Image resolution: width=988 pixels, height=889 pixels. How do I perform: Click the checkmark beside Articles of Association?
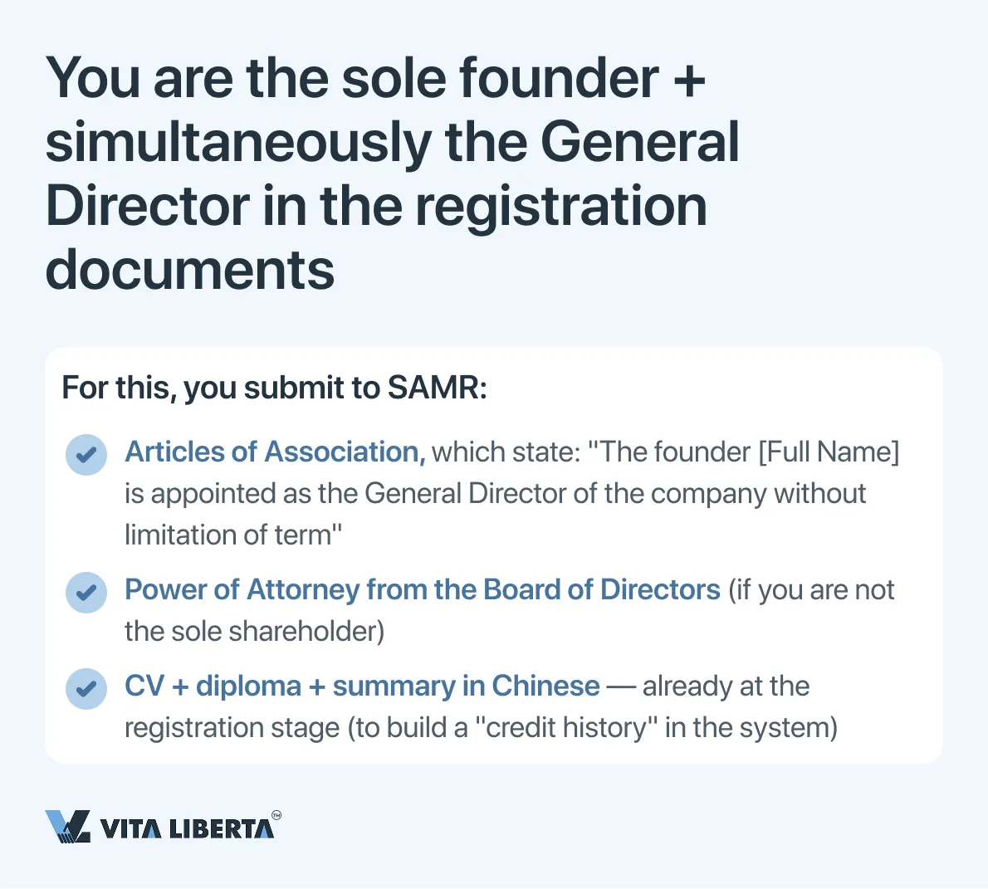click(86, 455)
